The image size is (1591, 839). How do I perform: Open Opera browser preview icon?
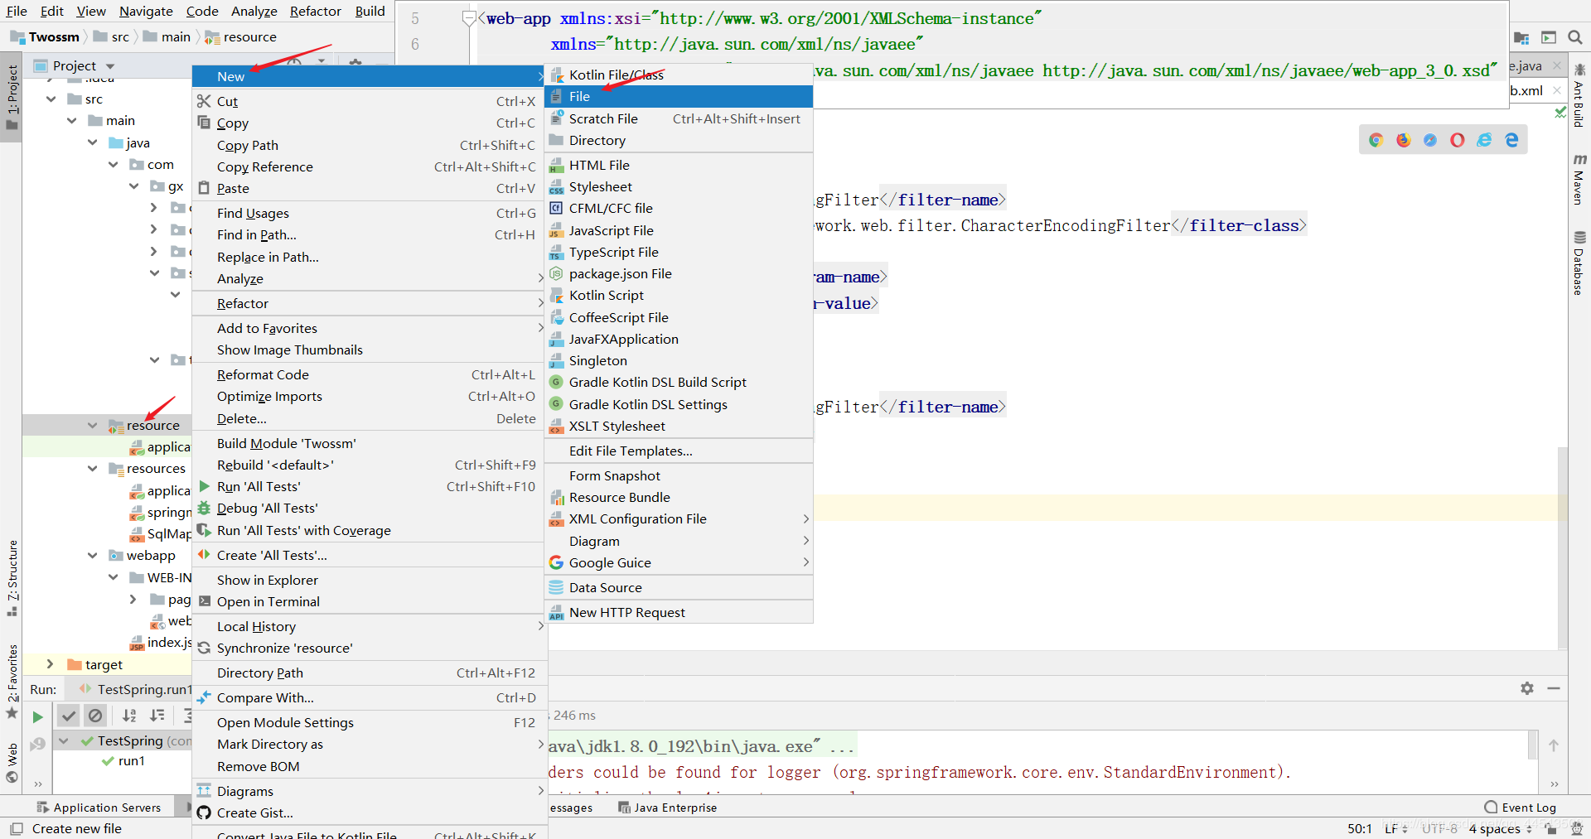pos(1458,140)
